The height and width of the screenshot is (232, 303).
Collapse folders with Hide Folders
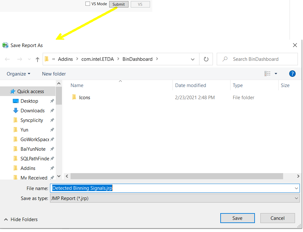(21, 220)
